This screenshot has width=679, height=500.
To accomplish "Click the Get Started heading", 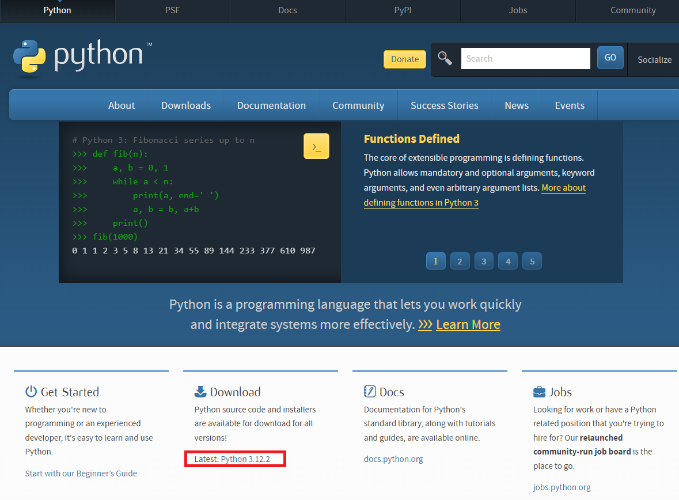I will (x=70, y=392).
